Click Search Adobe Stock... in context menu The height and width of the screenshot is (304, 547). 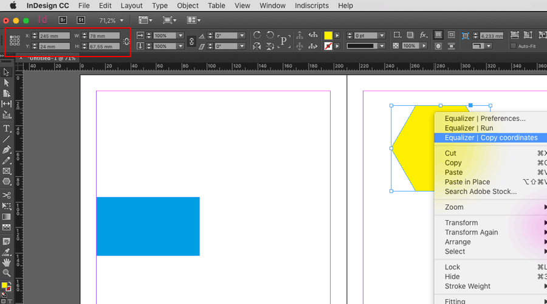(480, 192)
